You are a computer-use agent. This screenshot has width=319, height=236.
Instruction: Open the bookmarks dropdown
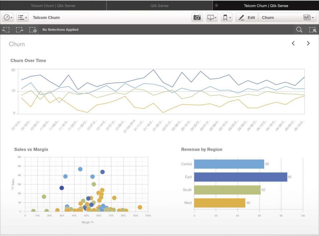tap(226, 18)
